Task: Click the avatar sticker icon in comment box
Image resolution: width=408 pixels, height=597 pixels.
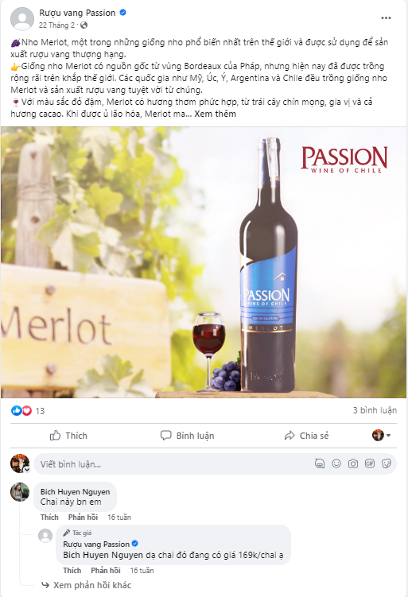Action: tap(320, 463)
